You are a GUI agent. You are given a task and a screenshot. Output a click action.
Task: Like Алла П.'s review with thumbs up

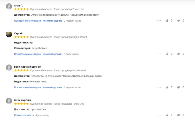(x=167, y=21)
